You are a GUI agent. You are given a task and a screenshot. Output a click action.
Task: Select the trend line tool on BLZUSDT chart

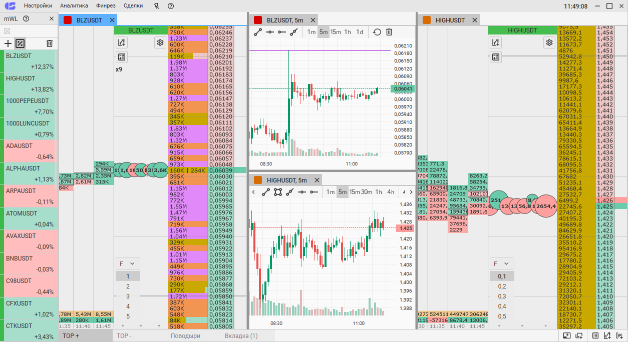tap(257, 32)
